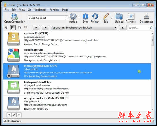Click the Subversion Repository description

[36, 109]
